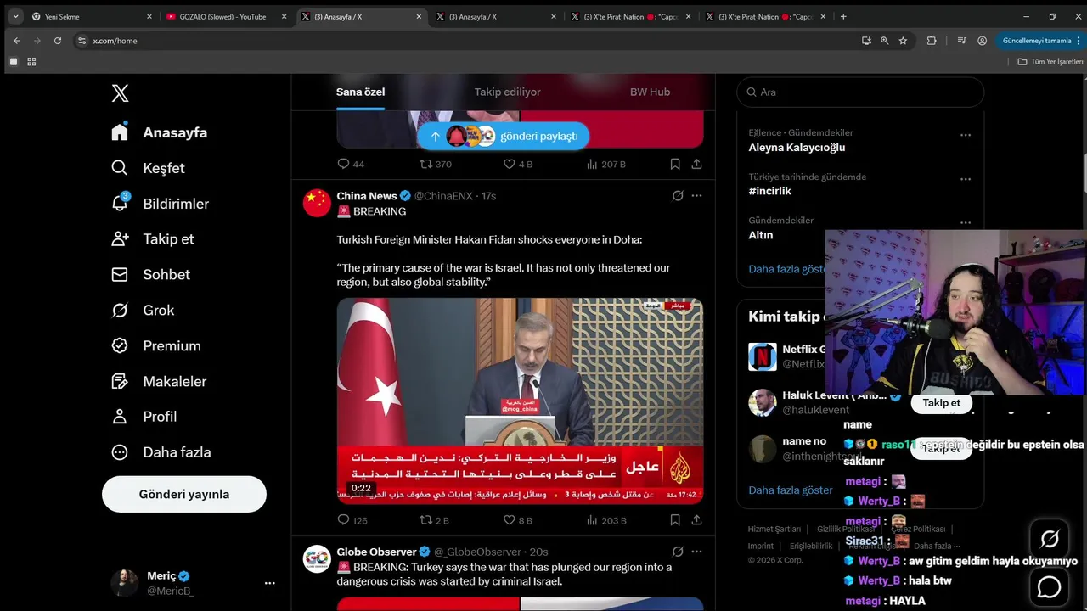The width and height of the screenshot is (1087, 611).
Task: Switch to Takip ediliyor tab
Action: 508,92
